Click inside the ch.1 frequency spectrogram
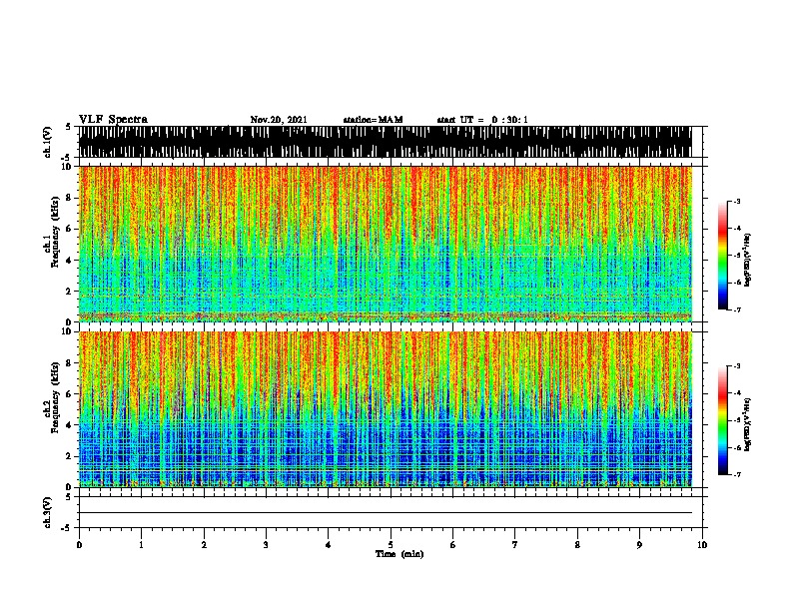The height and width of the screenshot is (611, 791). 386,244
